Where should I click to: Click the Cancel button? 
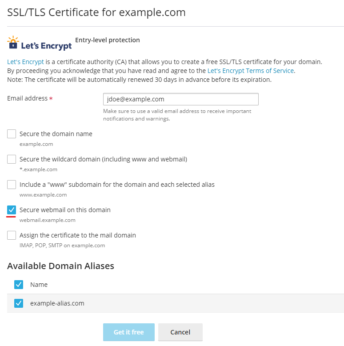(180, 332)
